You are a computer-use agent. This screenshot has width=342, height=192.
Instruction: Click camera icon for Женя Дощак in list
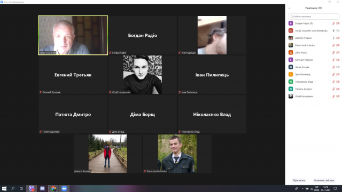click(338, 67)
